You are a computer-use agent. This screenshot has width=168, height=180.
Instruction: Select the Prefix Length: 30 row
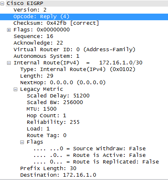(x=48, y=168)
